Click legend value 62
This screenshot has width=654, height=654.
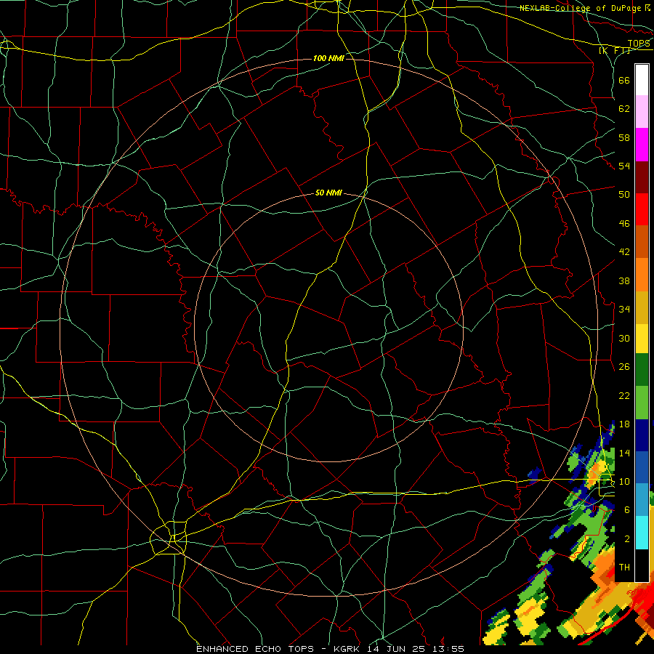(x=624, y=109)
